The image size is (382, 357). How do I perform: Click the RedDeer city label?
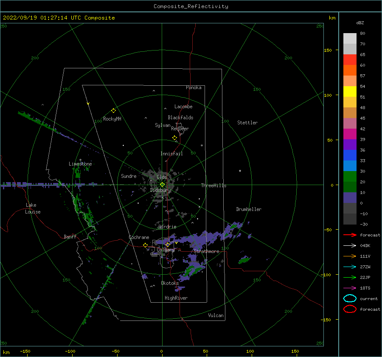pos(180,129)
